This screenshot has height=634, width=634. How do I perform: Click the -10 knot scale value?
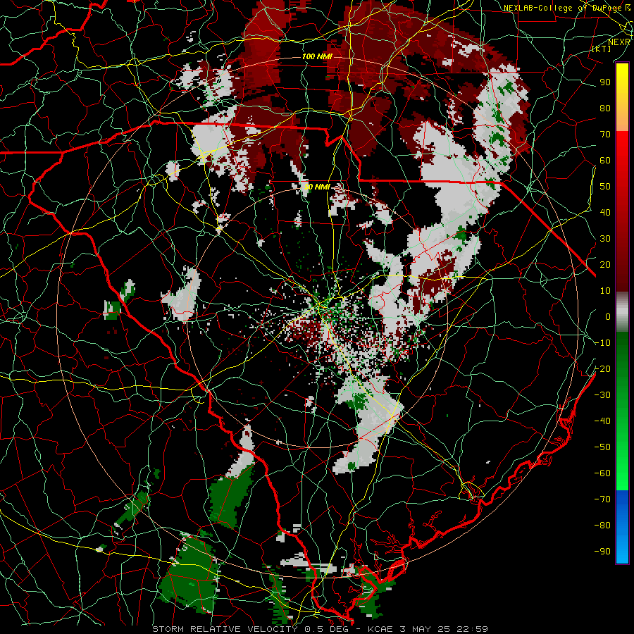click(602, 343)
